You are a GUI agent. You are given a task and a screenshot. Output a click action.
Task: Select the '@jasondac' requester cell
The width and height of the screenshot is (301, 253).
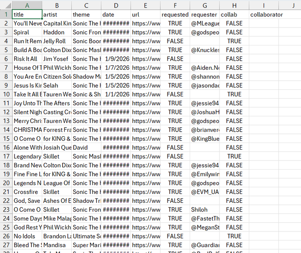pos(205,85)
